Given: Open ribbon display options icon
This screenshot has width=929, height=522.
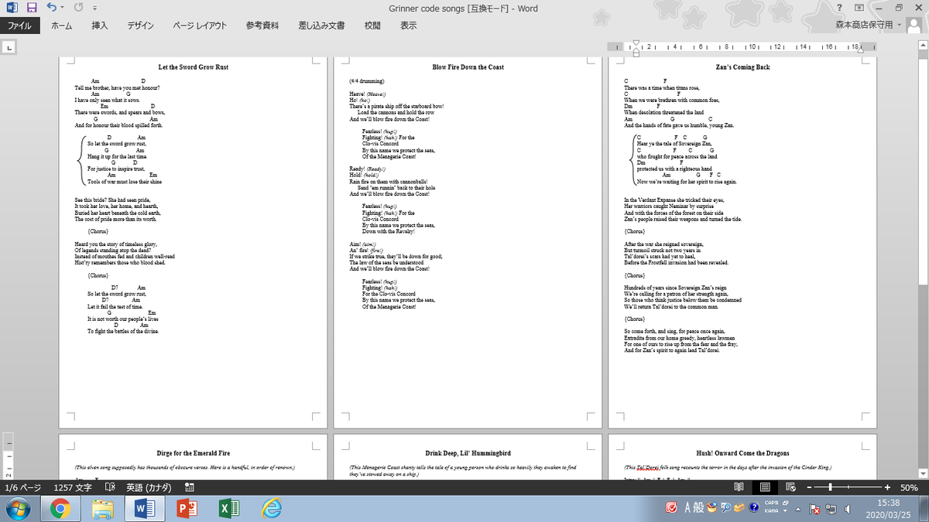Looking at the screenshot, I should (x=859, y=9).
